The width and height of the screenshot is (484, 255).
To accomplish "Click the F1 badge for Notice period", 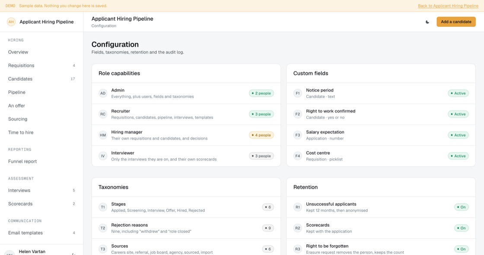I will (x=298, y=93).
